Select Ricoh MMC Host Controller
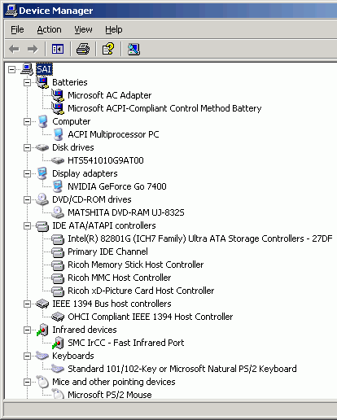Viewport: 337px width, 420px height. [120, 278]
